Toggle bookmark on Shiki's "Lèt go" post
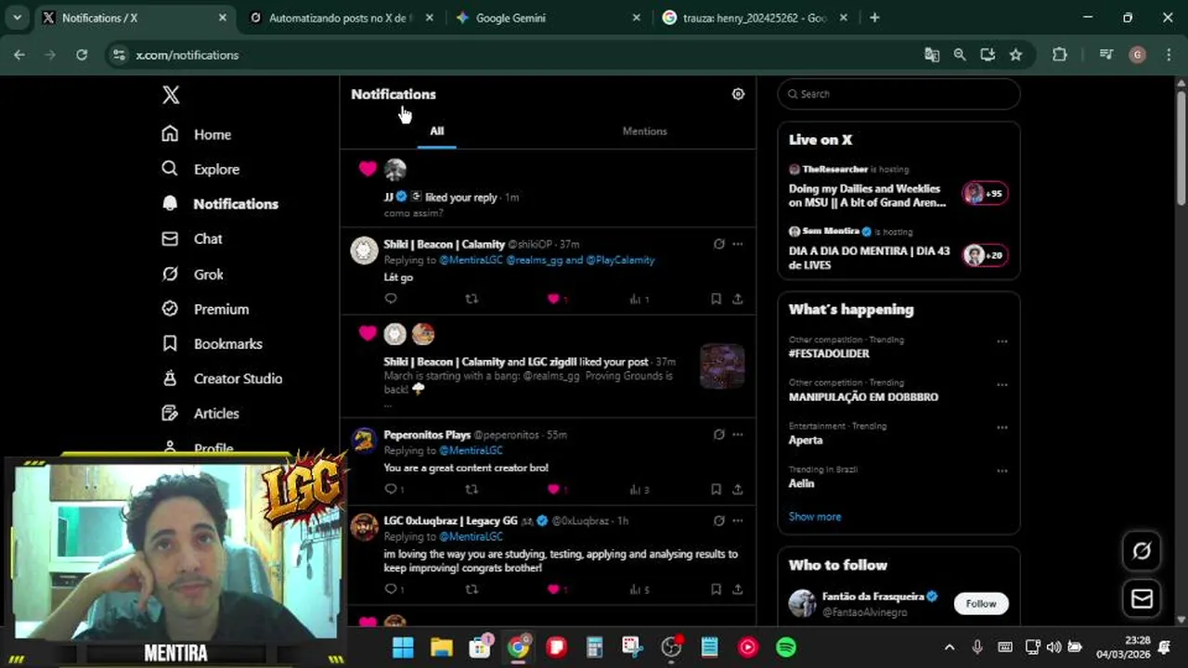The height and width of the screenshot is (668, 1188). tap(716, 299)
